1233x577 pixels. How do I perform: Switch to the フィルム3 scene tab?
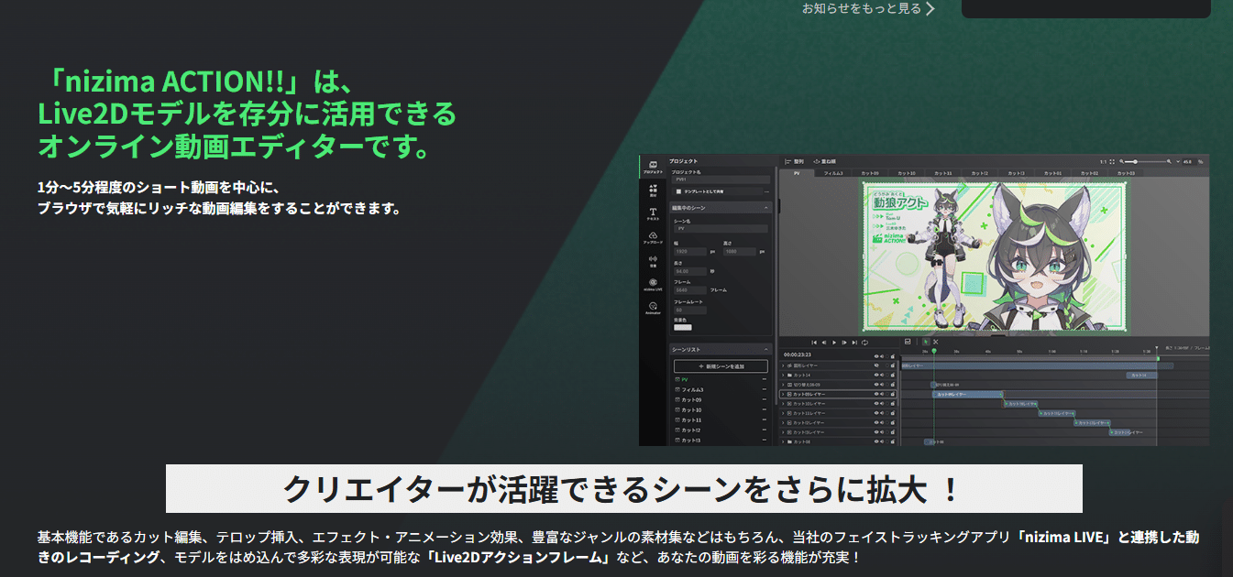tap(833, 172)
